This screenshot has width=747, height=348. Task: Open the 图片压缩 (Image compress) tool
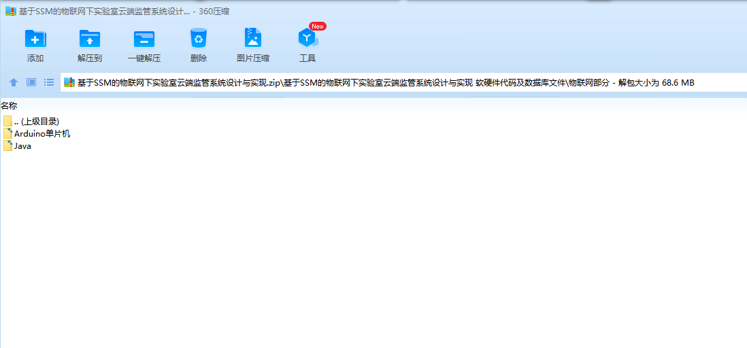pyautogui.click(x=253, y=37)
